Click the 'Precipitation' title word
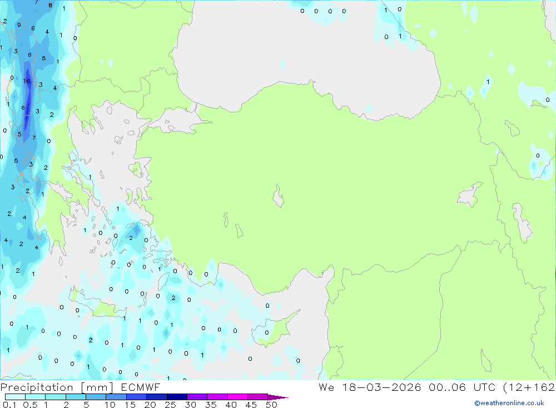The image size is (556, 408). (37, 387)
